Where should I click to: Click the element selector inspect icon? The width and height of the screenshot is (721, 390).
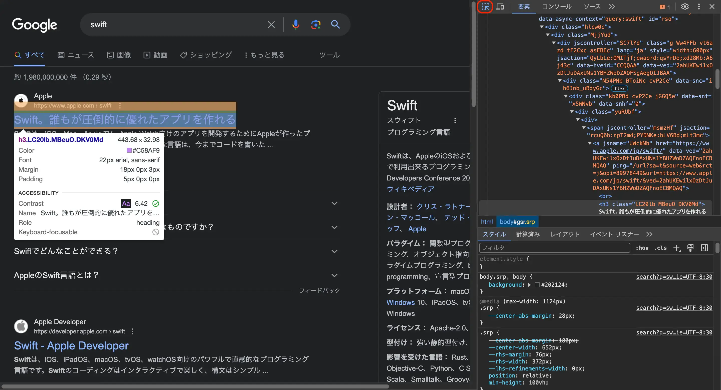pos(485,6)
